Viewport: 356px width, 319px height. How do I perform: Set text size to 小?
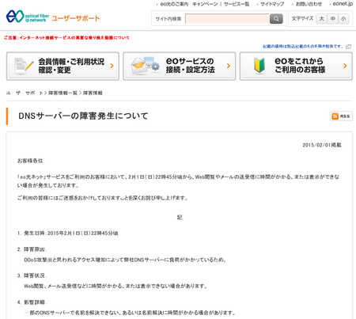pos(343,19)
